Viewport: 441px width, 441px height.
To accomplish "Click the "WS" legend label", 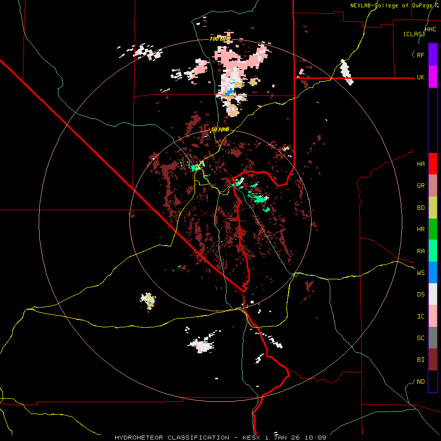I will [x=421, y=273].
